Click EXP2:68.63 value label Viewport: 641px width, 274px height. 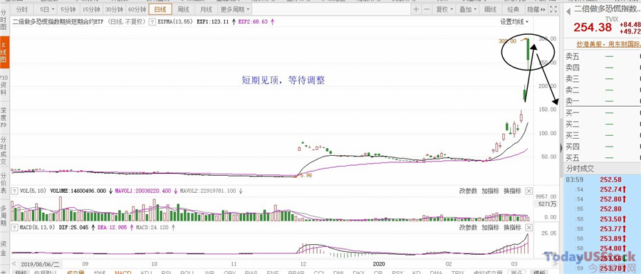253,22
